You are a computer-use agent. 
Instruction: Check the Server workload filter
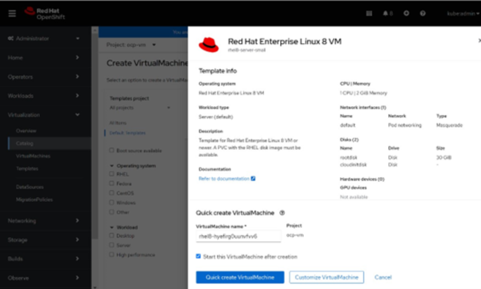(x=112, y=245)
